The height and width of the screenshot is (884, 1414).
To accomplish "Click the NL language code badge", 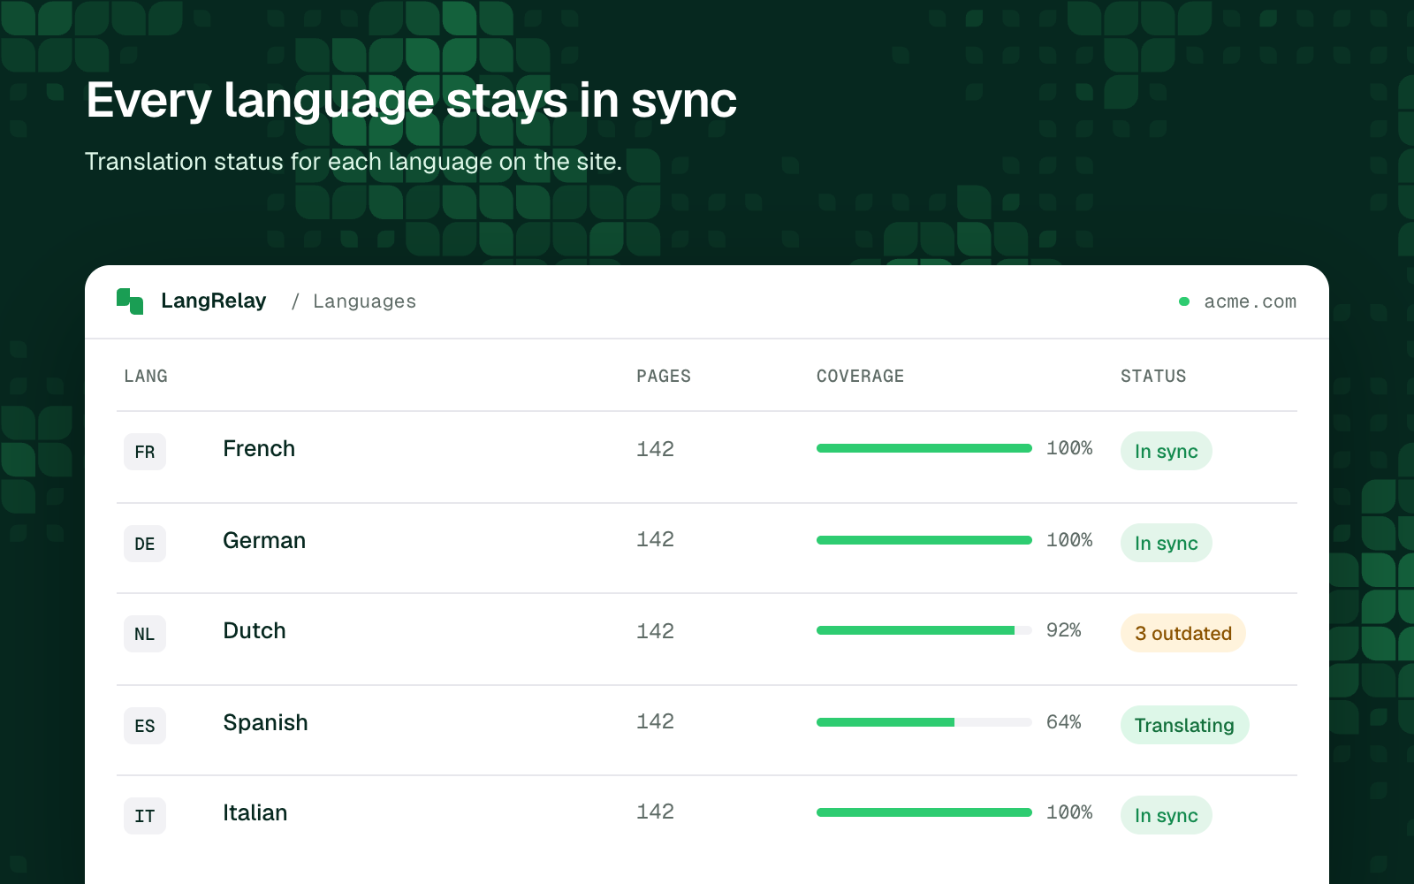I will pyautogui.click(x=145, y=634).
